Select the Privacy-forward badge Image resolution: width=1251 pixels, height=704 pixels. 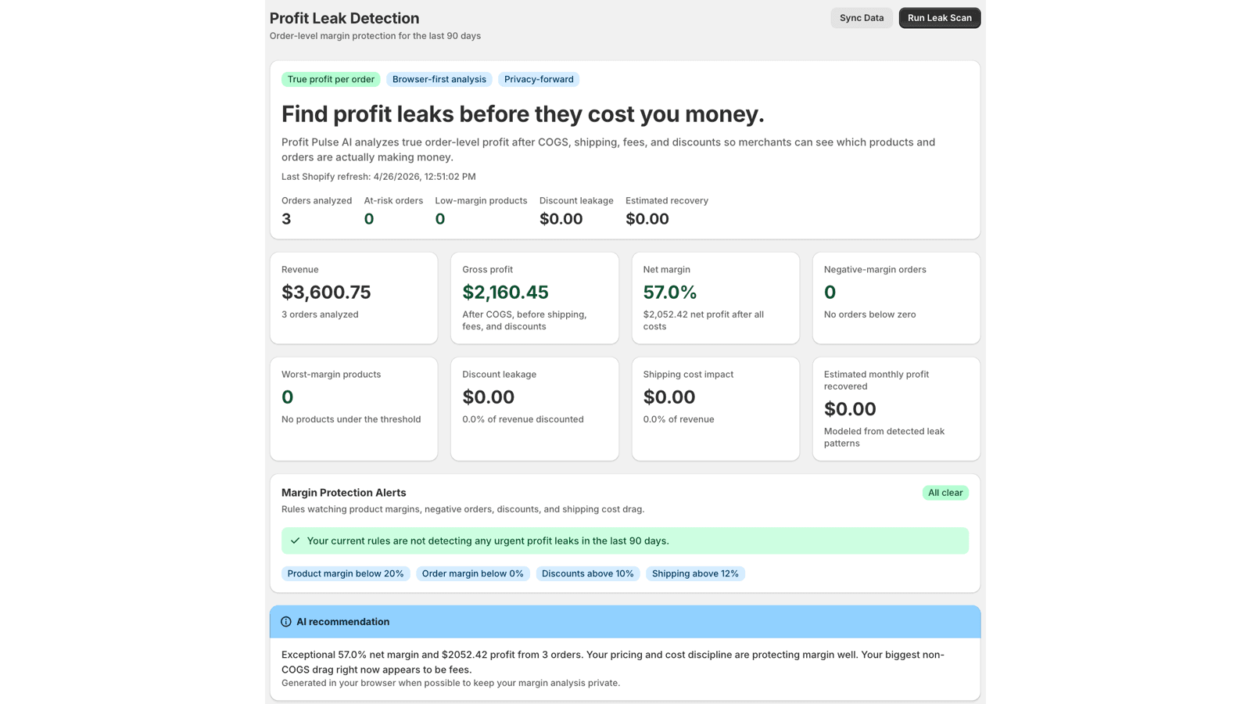[x=539, y=79]
